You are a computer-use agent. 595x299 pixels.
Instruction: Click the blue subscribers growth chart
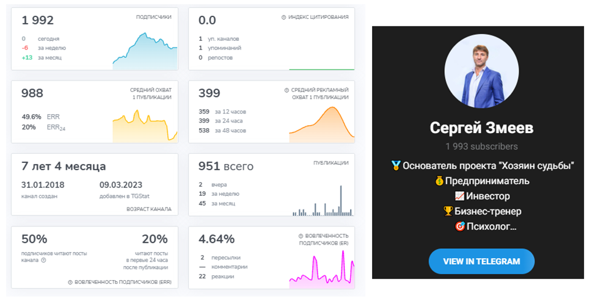[x=145, y=51]
